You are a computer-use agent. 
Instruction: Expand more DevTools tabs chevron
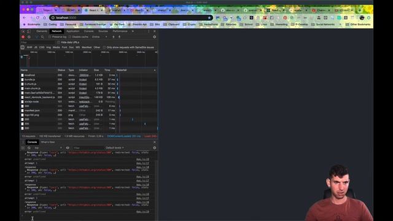pyautogui.click(x=133, y=31)
